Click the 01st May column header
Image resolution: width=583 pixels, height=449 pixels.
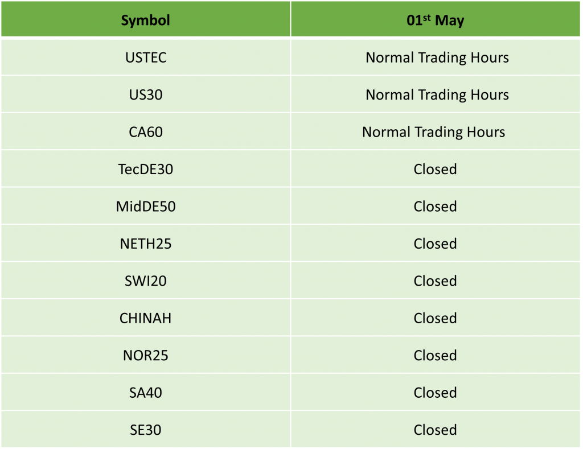pyautogui.click(x=436, y=21)
